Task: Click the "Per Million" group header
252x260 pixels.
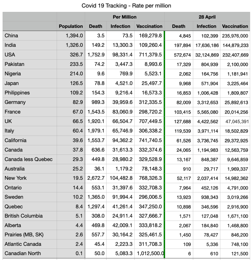Action: (x=125, y=17)
